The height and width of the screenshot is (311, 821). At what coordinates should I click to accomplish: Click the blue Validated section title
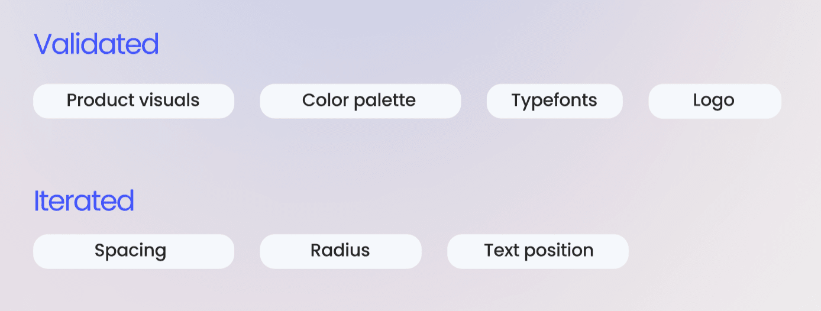click(x=96, y=44)
